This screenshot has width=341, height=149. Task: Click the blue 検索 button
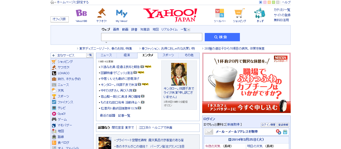(222, 37)
